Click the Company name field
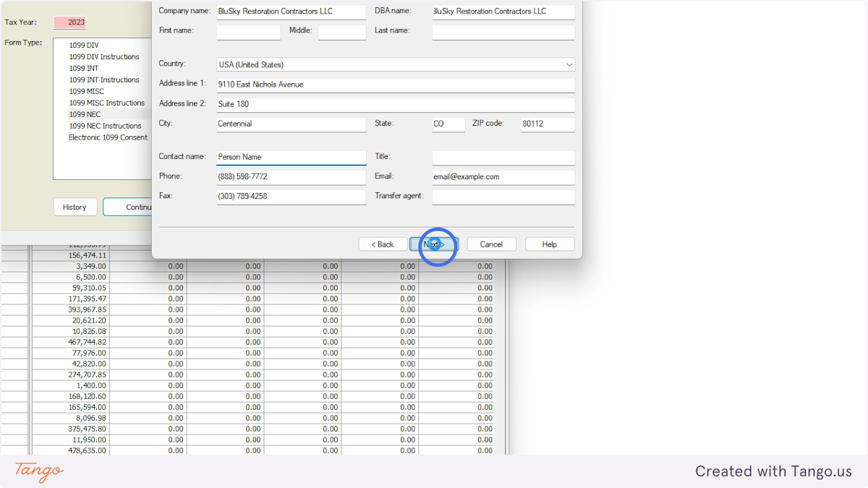Viewport: 868px width, 488px height. [x=289, y=12]
